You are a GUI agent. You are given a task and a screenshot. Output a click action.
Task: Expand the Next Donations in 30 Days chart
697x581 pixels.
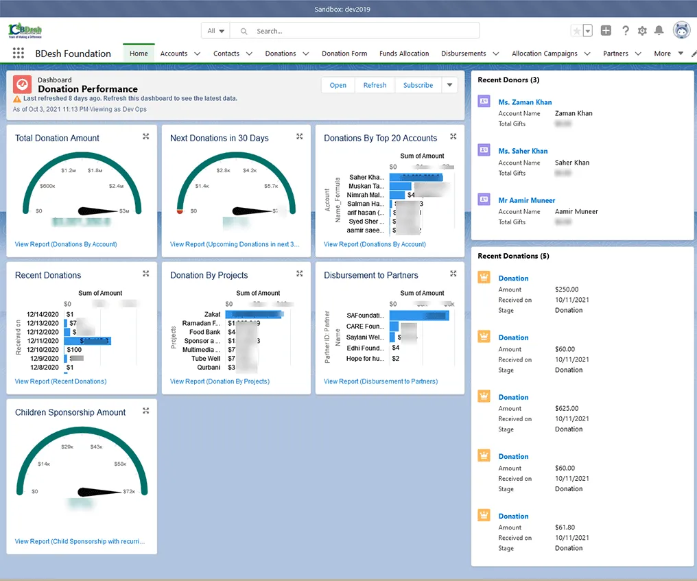pos(300,137)
